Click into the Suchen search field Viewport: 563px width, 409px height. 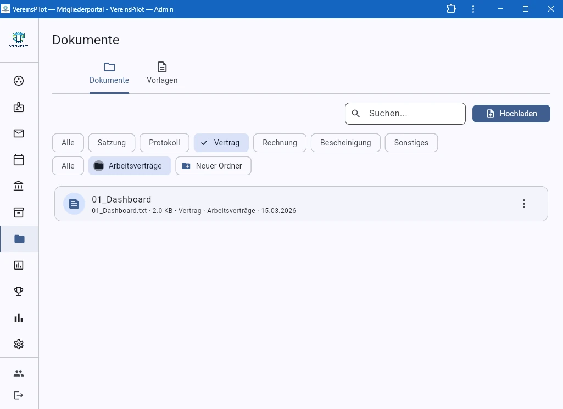pyautogui.click(x=412, y=114)
